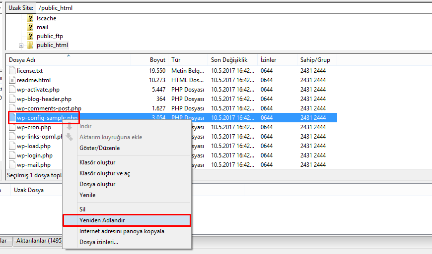Click the readme.html file icon
The image size is (432, 254).
pyautogui.click(x=12, y=80)
